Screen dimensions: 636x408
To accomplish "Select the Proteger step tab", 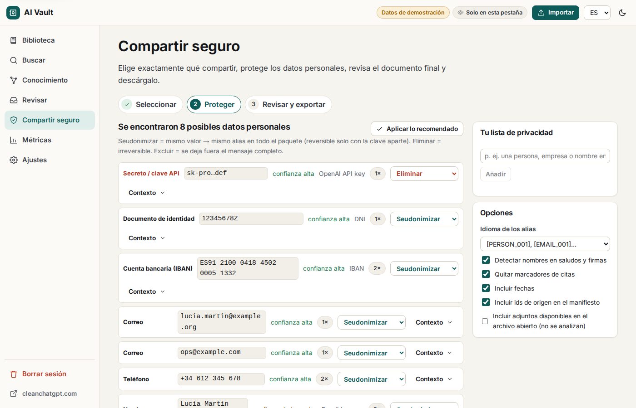I will [x=214, y=104].
